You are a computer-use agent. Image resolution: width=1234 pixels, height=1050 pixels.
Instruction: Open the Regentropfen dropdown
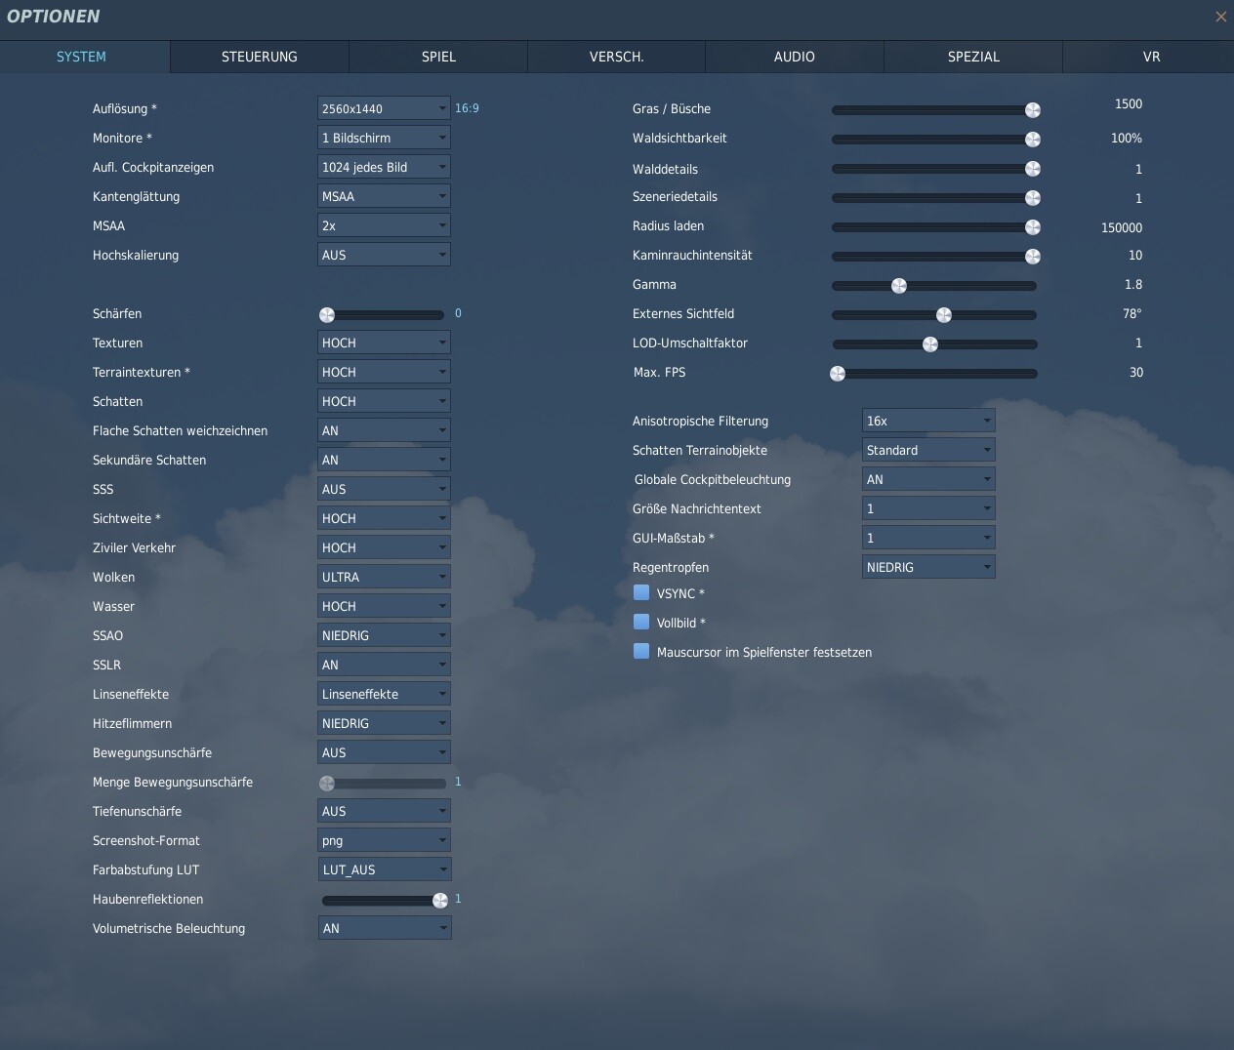point(928,567)
